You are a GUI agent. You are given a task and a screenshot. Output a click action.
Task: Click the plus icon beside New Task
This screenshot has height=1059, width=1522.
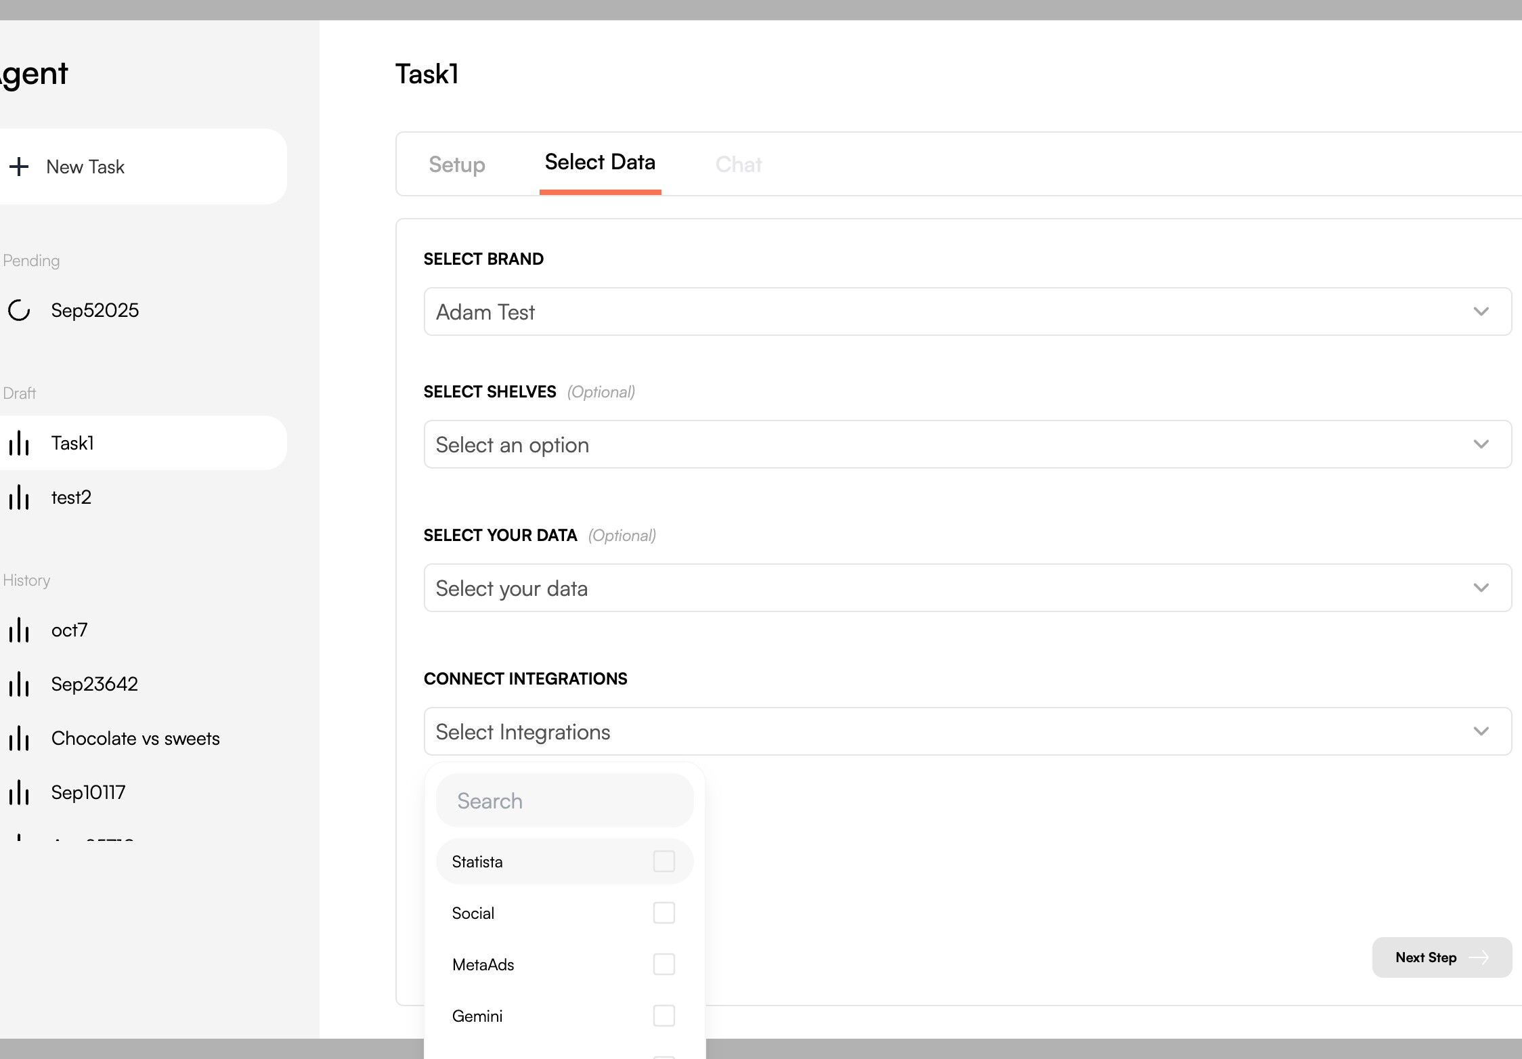(19, 167)
